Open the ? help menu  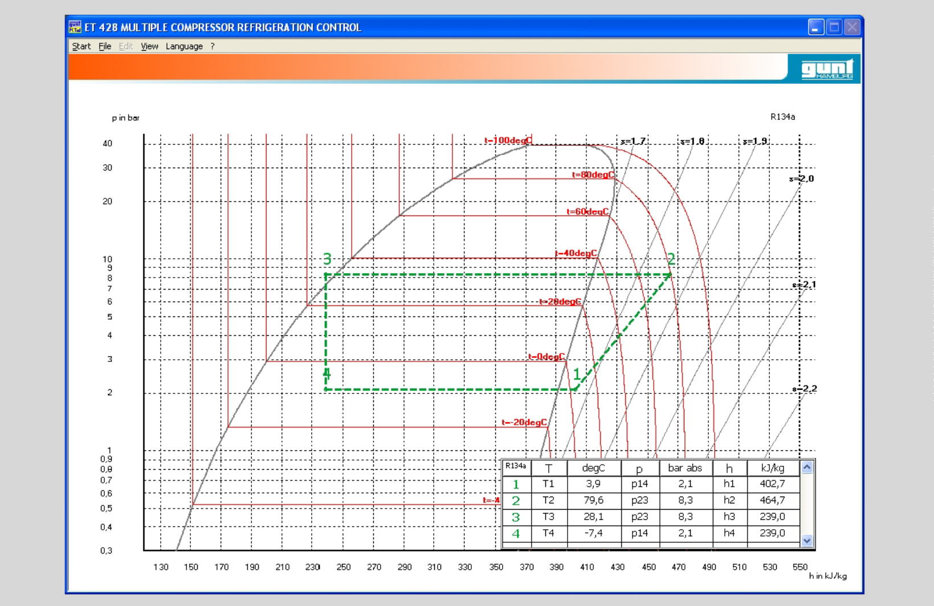[213, 46]
